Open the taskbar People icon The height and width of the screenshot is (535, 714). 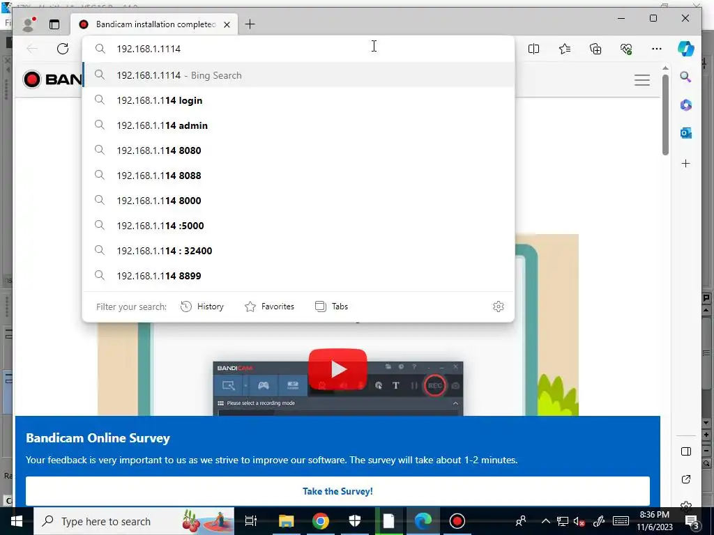point(520,521)
